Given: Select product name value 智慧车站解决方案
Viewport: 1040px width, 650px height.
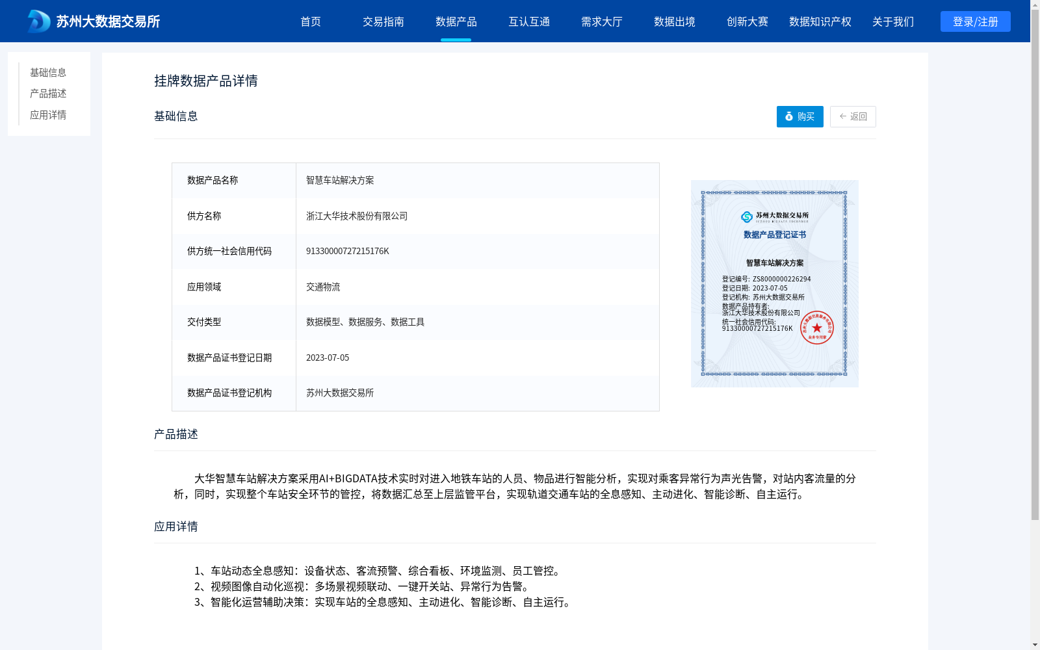Looking at the screenshot, I should [x=340, y=180].
